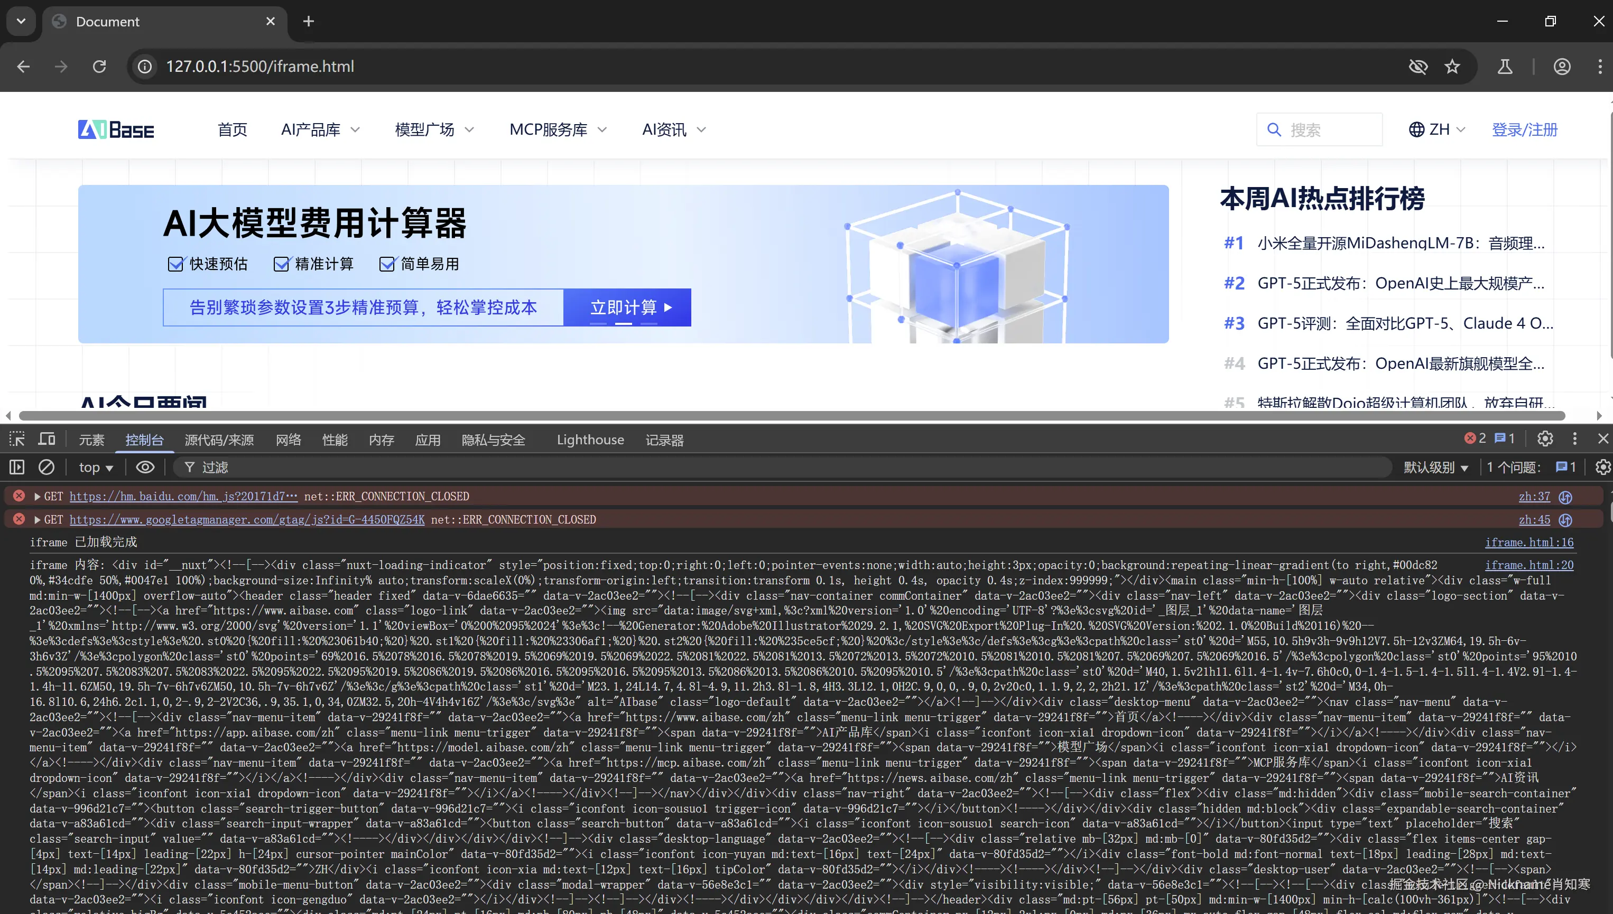This screenshot has width=1613, height=914.
Task: Clear the console with the clear icon
Action: [46, 467]
